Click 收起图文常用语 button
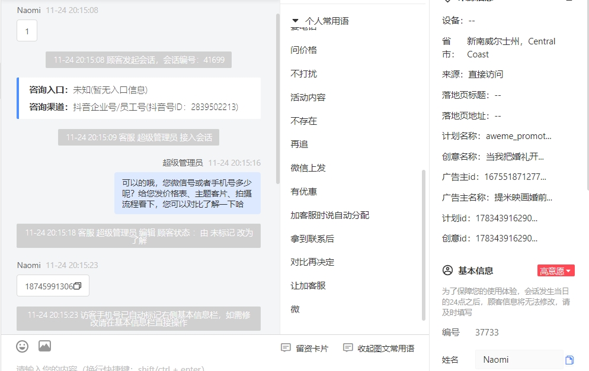The image size is (589, 371). pyautogui.click(x=379, y=348)
